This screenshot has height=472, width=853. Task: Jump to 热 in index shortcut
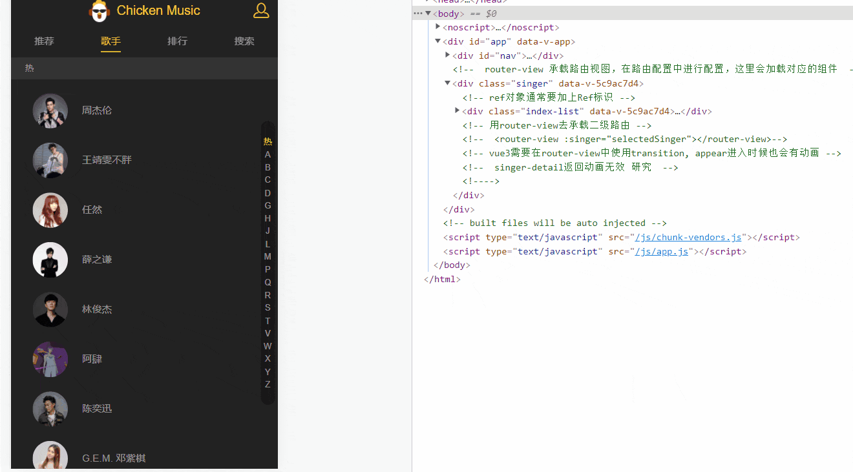coord(268,141)
